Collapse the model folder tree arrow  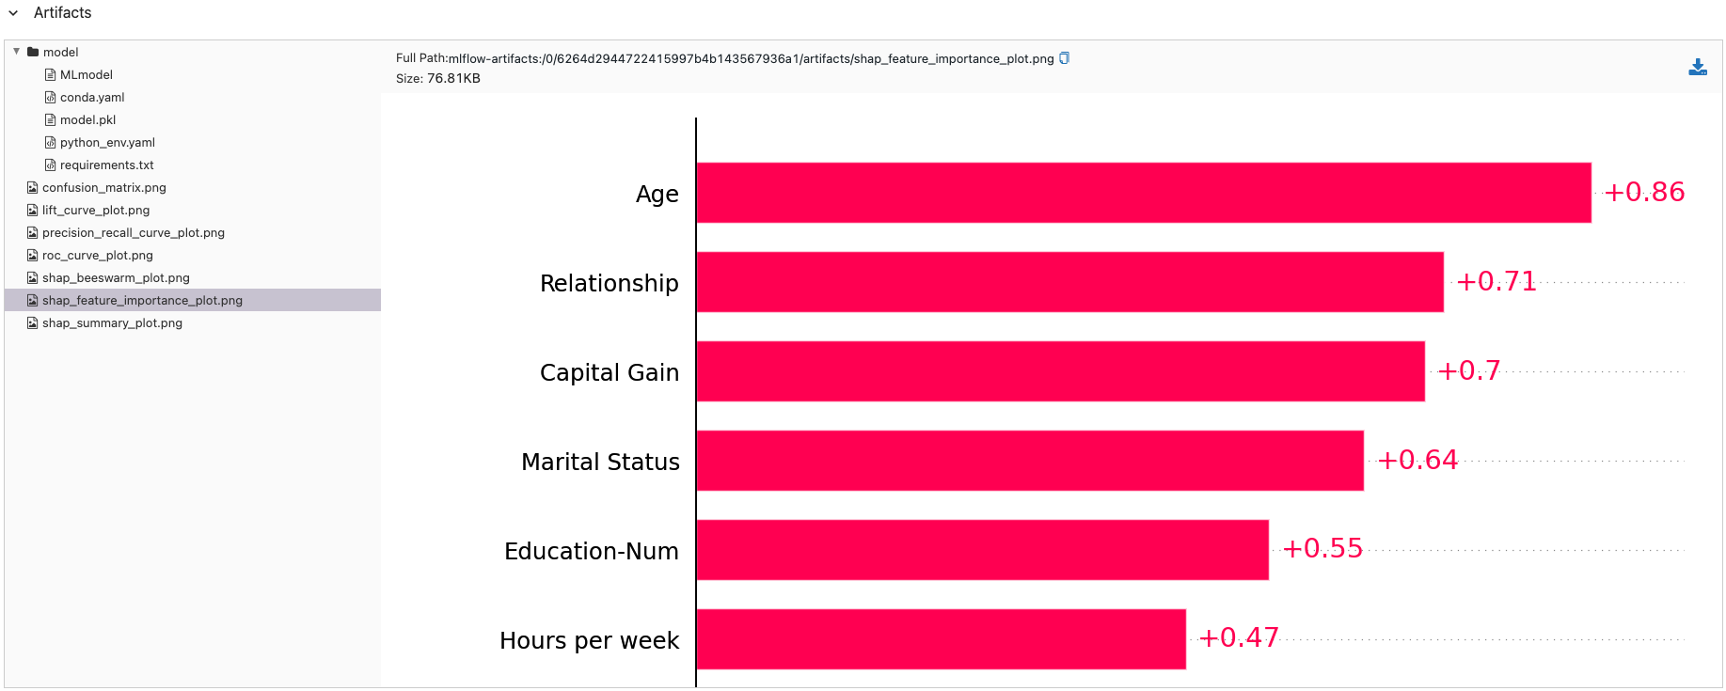tap(17, 52)
